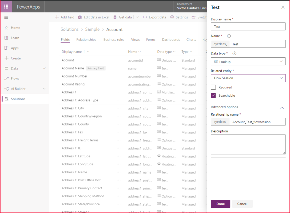The image size is (290, 213).
Task: Click the accountnumber name cell
Action: pos(140,76)
